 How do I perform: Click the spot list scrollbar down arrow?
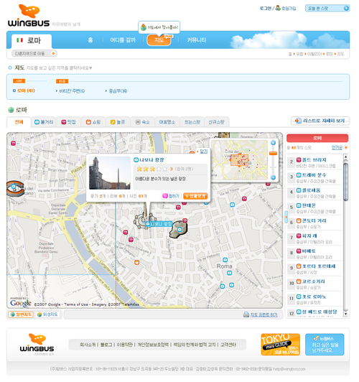click(x=345, y=314)
